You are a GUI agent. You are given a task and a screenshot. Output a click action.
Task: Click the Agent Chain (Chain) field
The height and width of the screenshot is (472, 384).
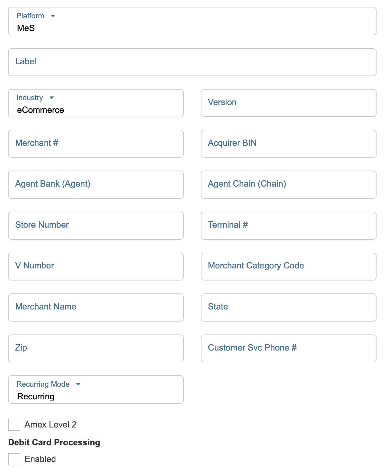click(288, 185)
